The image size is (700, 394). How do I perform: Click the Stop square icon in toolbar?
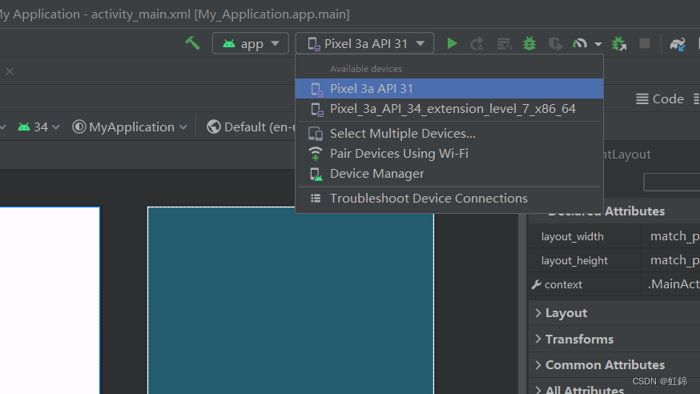pos(645,43)
